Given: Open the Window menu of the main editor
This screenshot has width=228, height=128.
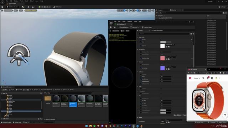Looking at the screenshot, I should pos(16,1).
